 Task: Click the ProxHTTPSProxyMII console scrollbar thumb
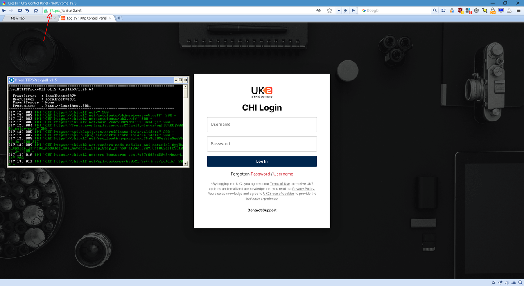coord(185,94)
